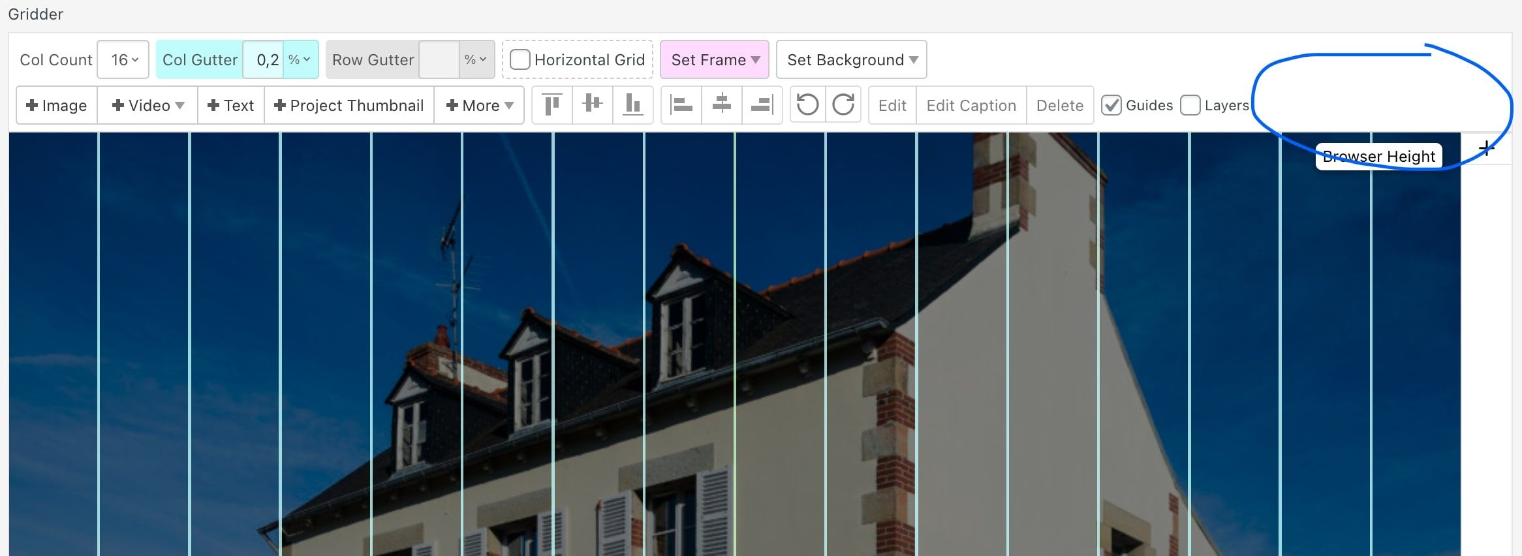This screenshot has height=556, width=1522.
Task: Add a Project Thumbnail
Action: click(349, 105)
